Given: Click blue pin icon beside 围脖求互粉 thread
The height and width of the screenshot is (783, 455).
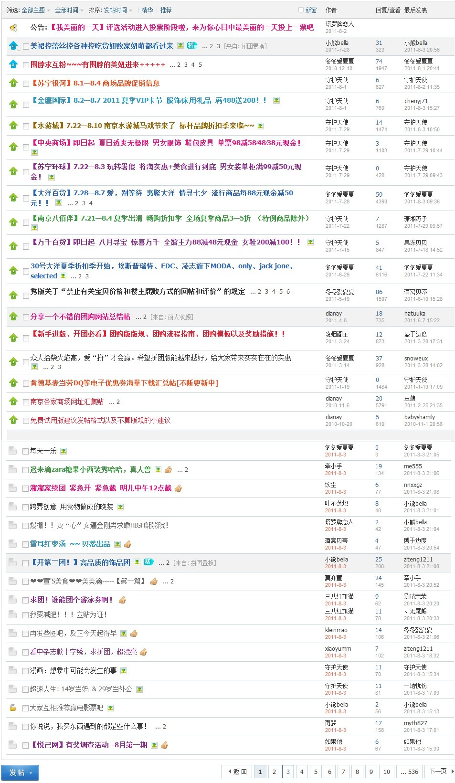Looking at the screenshot, I should click(13, 64).
